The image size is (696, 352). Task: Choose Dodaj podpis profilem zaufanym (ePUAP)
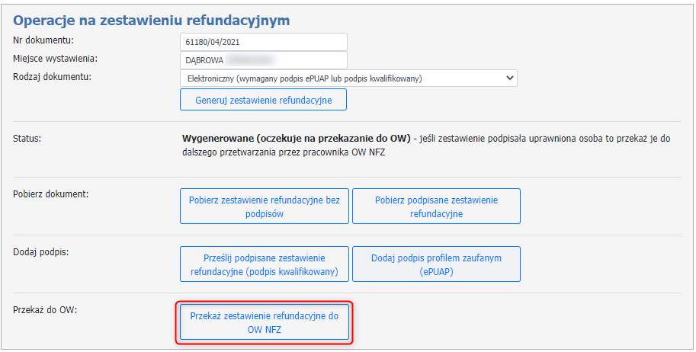pos(436,265)
